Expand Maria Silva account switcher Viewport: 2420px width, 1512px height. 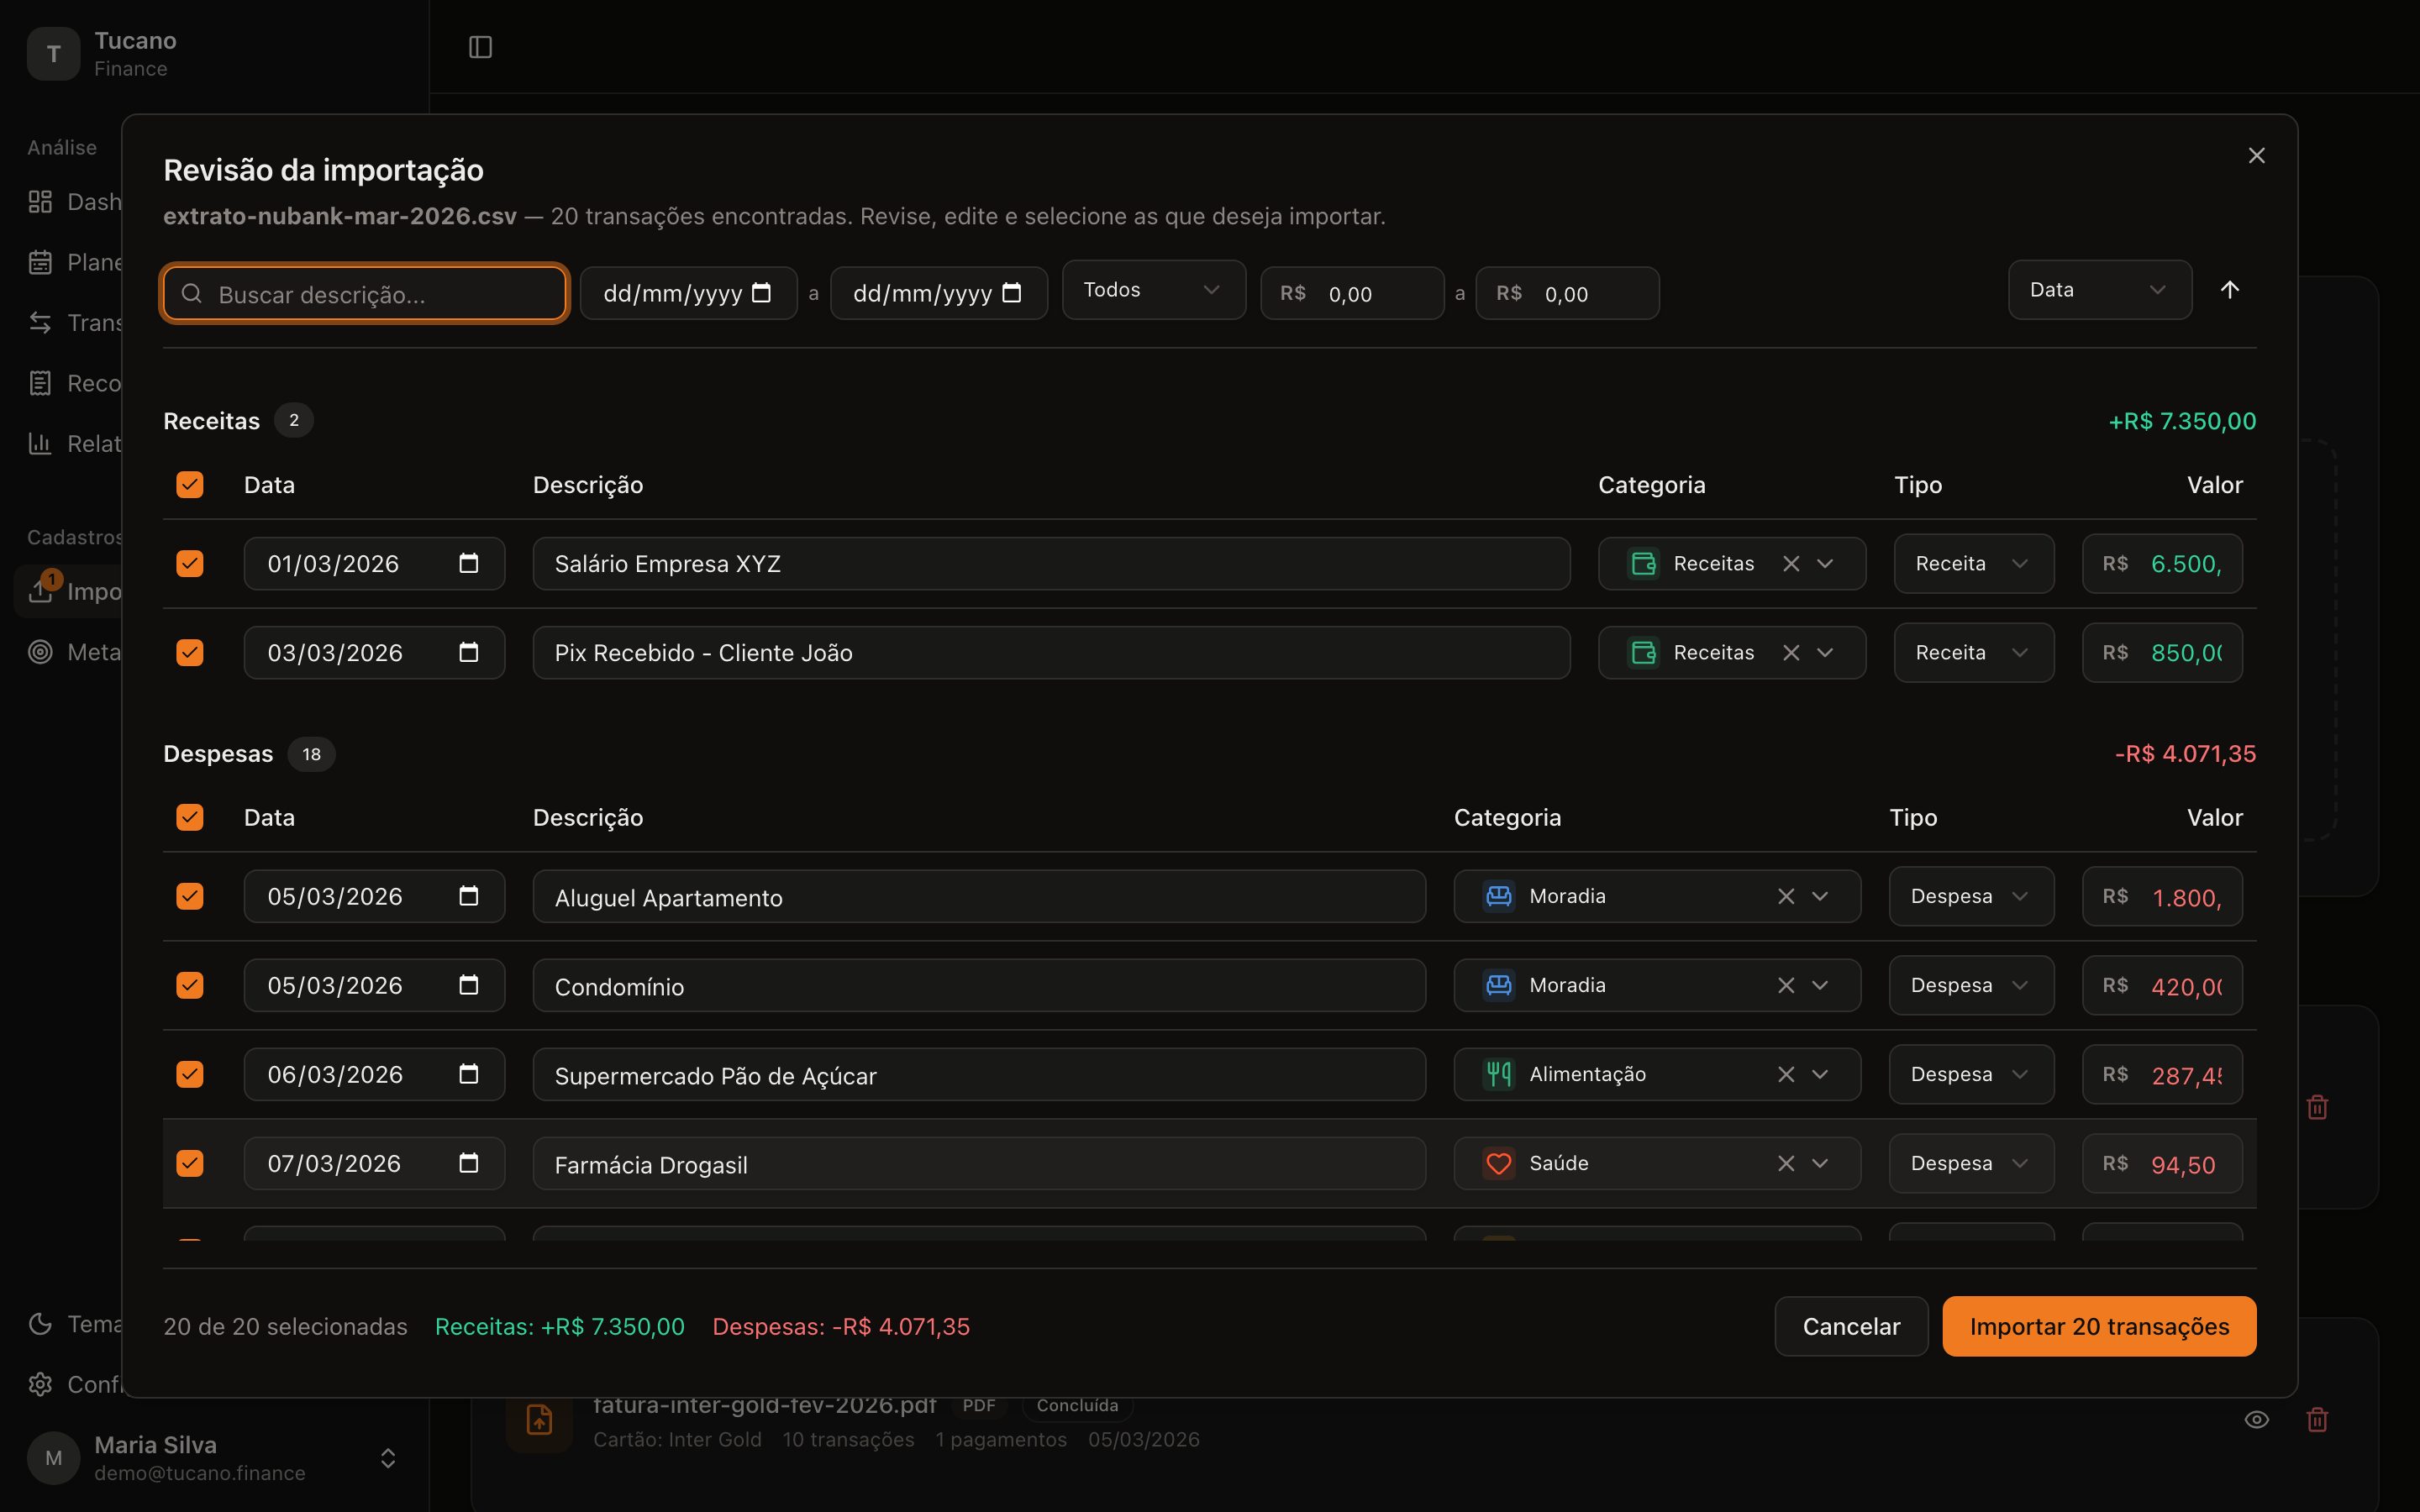point(388,1458)
